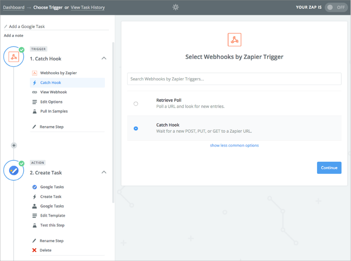Click the chain link icon next to View Webhook
This screenshot has width=351, height=261.
coord(35,92)
